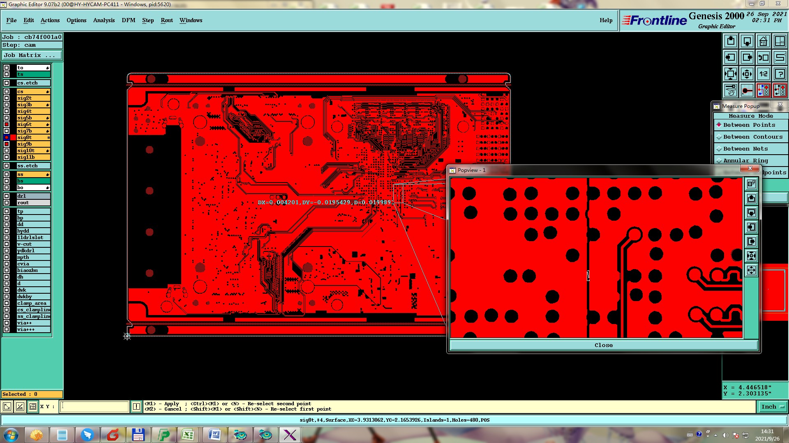789x443 pixels.
Task: Toggle the checkbox for layer sig4t
Action: click(7, 111)
